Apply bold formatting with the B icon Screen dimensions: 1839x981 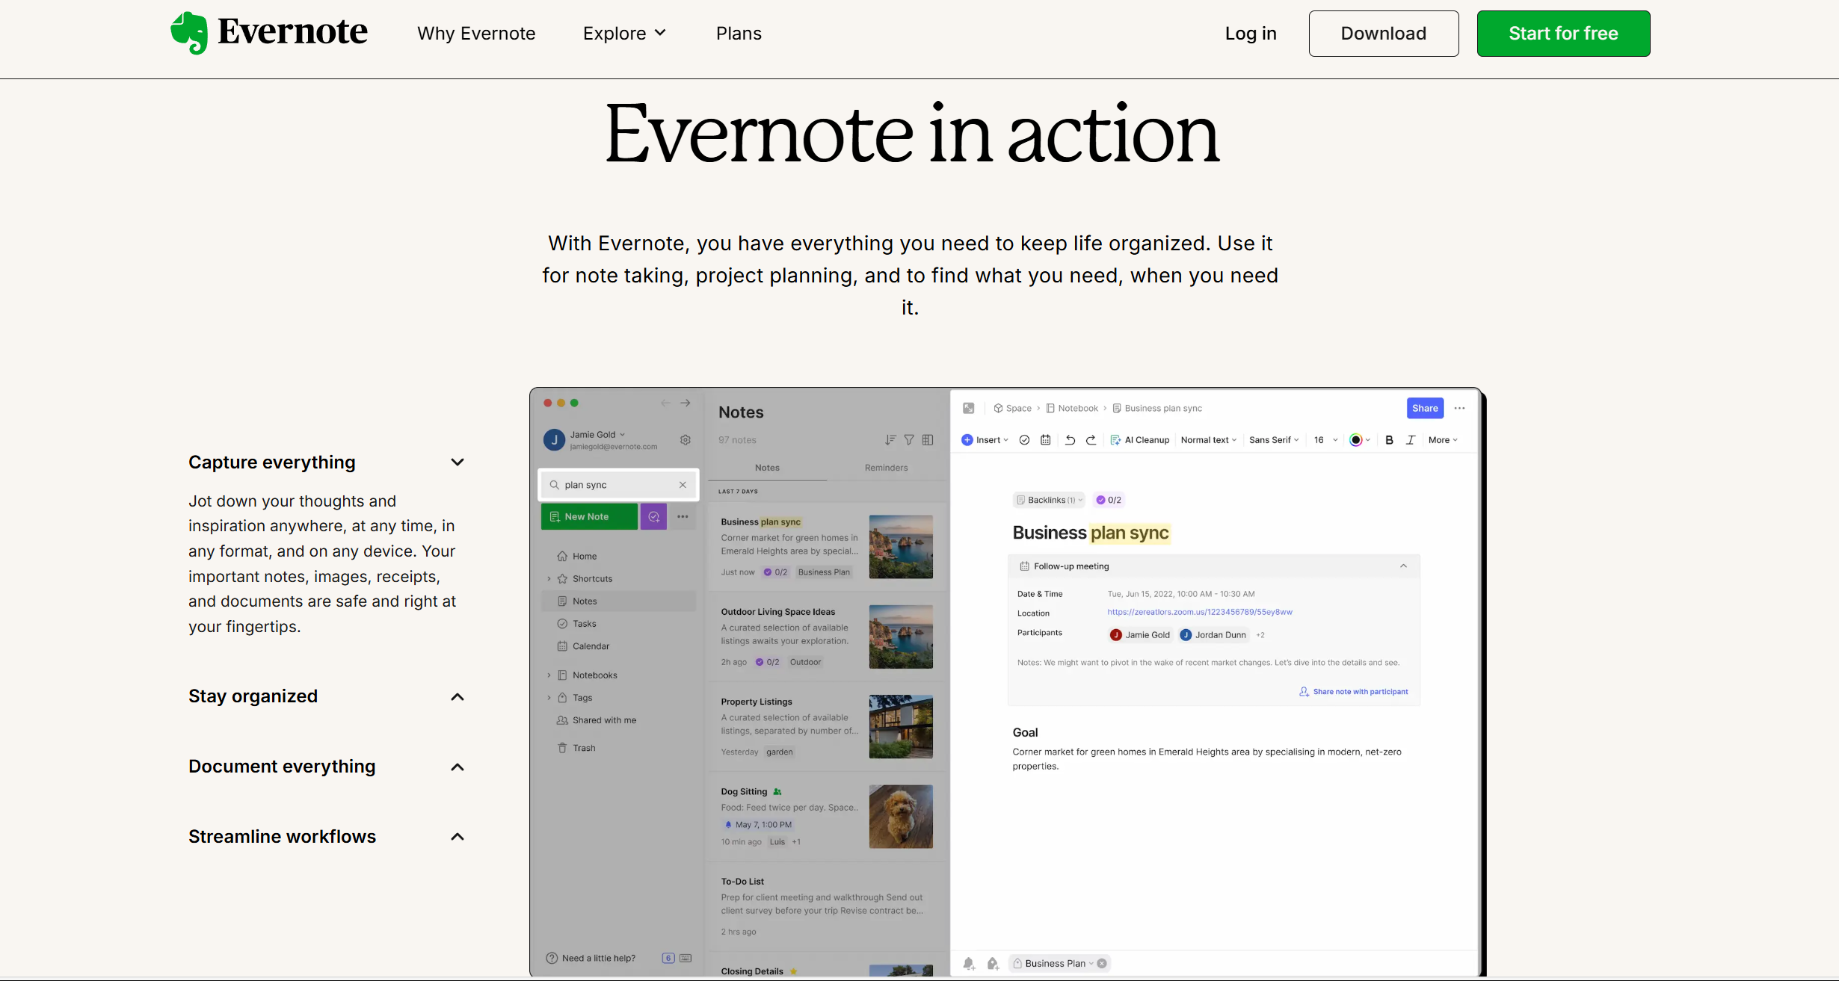coord(1389,440)
